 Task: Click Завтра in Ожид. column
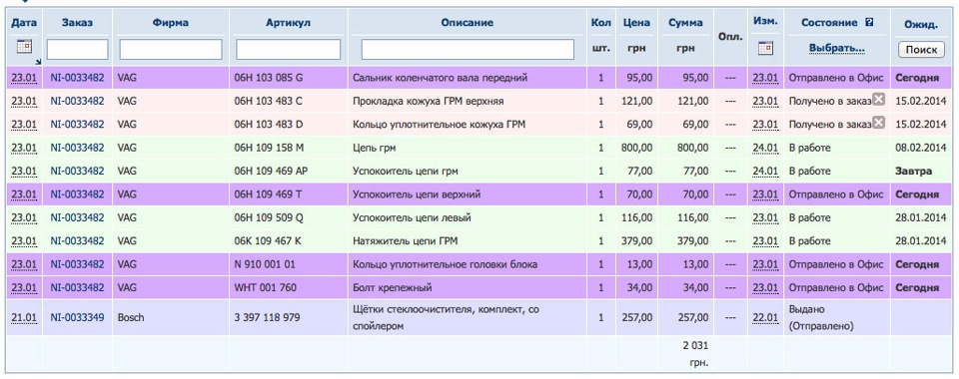pyautogui.click(x=914, y=171)
